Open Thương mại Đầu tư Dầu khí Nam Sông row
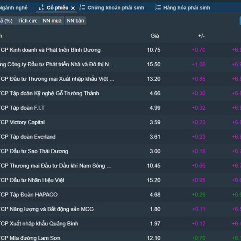The width and height of the screenshot is (241, 241). click(120, 165)
